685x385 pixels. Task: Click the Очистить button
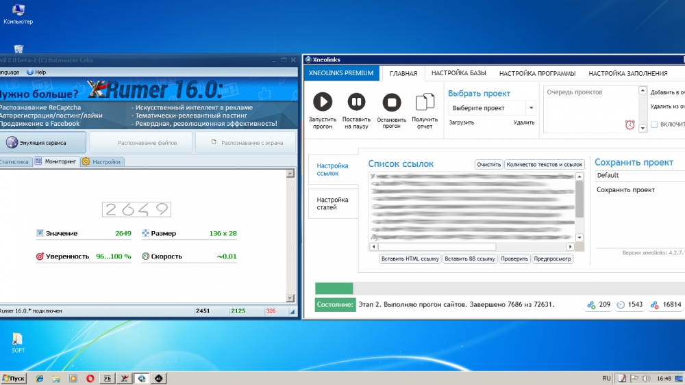click(488, 164)
